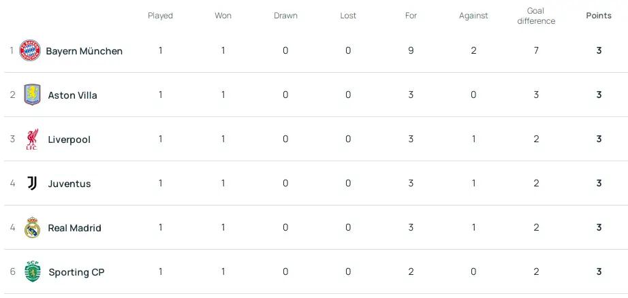The image size is (628, 298).
Task: Click the Juventus logo
Action: pos(32,183)
